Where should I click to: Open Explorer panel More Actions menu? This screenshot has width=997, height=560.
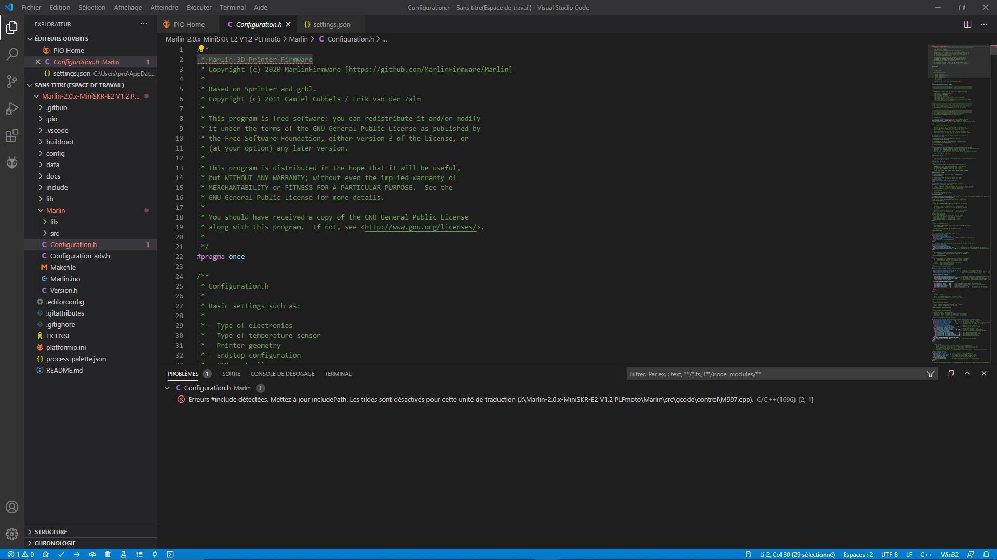click(x=144, y=24)
